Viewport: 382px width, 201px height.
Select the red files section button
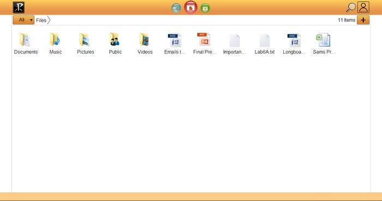[x=190, y=8]
